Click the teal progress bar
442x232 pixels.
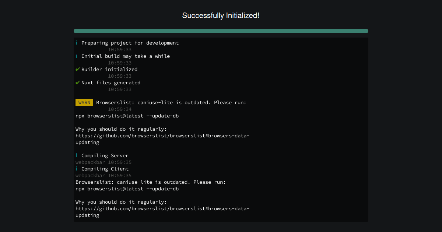click(221, 31)
